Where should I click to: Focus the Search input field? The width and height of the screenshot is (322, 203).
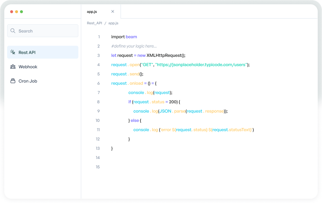point(47,31)
